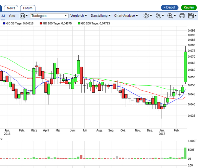Image resolution: width=201 pixels, height=168 pixels.
Task: Click the zoom magnifier icon
Action: [170, 16]
